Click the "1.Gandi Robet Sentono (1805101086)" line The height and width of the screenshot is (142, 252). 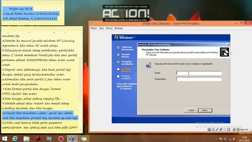point(31,14)
